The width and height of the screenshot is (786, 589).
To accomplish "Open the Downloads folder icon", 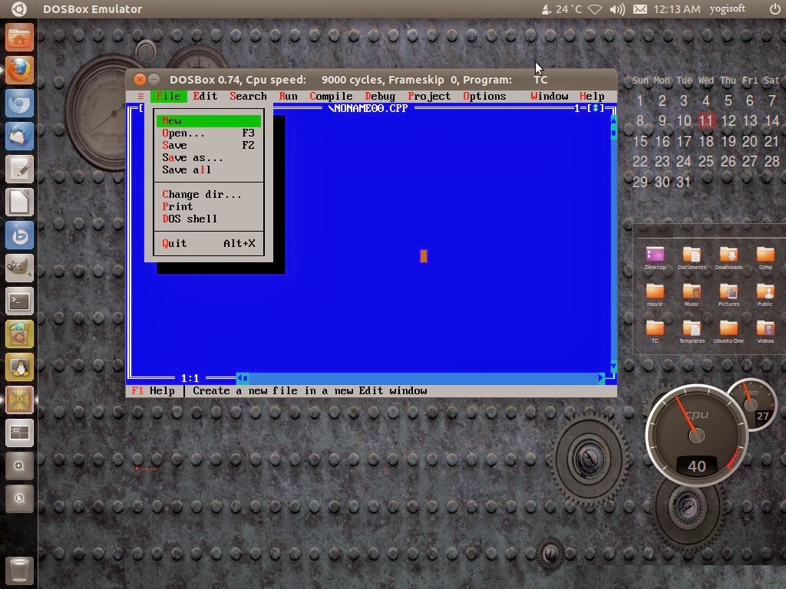I will (x=728, y=255).
